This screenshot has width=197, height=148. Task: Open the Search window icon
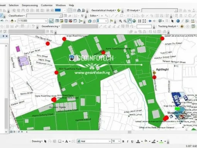pyautogui.click(x=66, y=21)
